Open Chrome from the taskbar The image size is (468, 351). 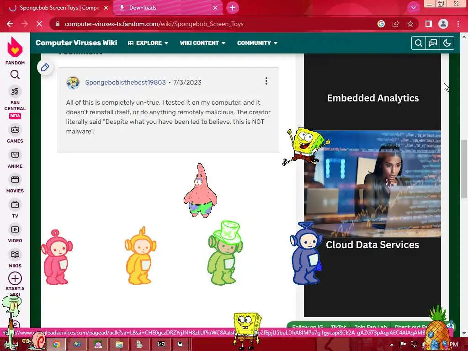(x=56, y=344)
